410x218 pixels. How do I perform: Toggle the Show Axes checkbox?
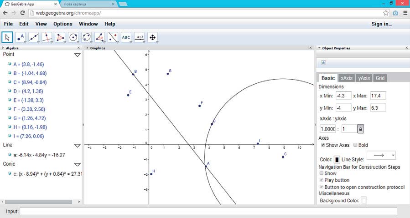pos(323,145)
